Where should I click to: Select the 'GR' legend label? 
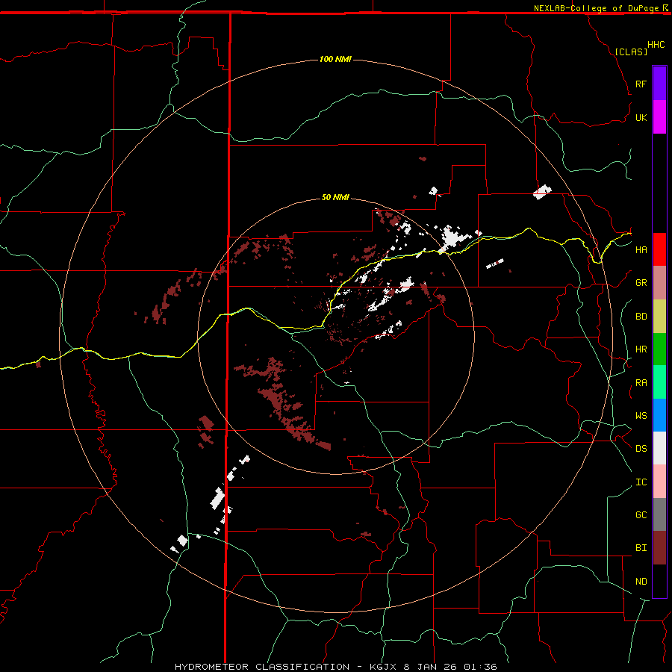coord(641,283)
